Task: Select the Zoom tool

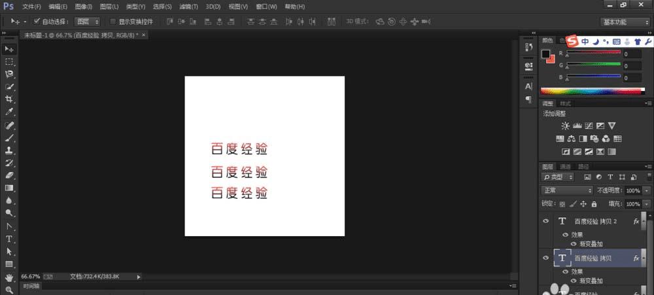Action: coord(9,290)
